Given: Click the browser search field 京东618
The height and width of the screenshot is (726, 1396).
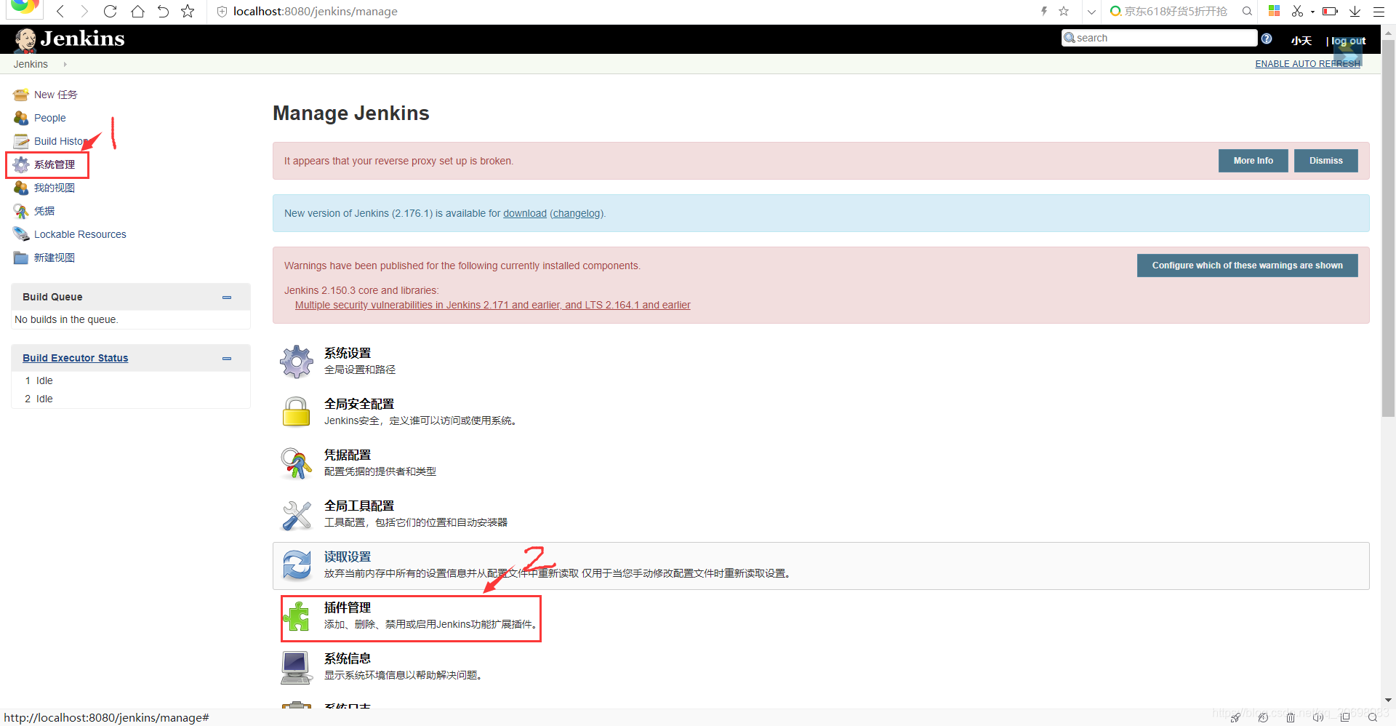Looking at the screenshot, I should click(1176, 11).
